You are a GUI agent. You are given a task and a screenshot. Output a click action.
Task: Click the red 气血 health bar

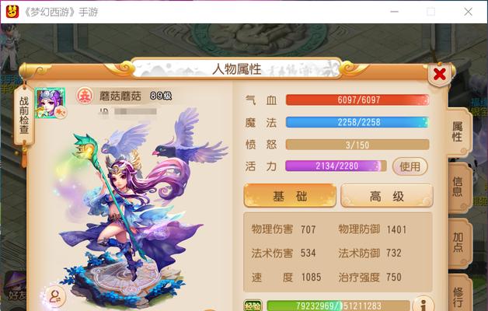click(x=357, y=100)
